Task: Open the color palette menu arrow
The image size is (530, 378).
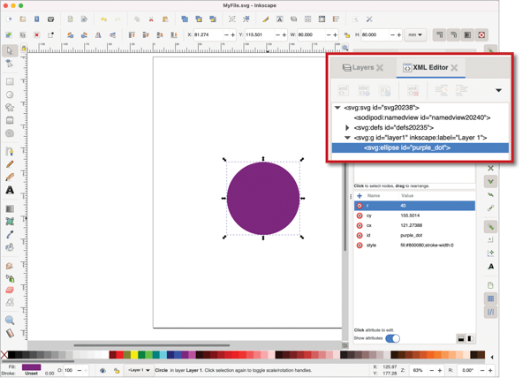Action: 492,357
